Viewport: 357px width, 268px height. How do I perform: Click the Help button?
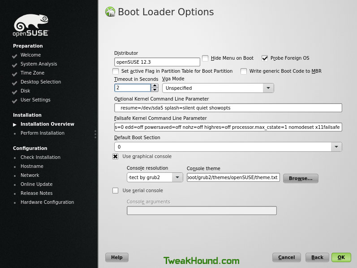click(117, 258)
